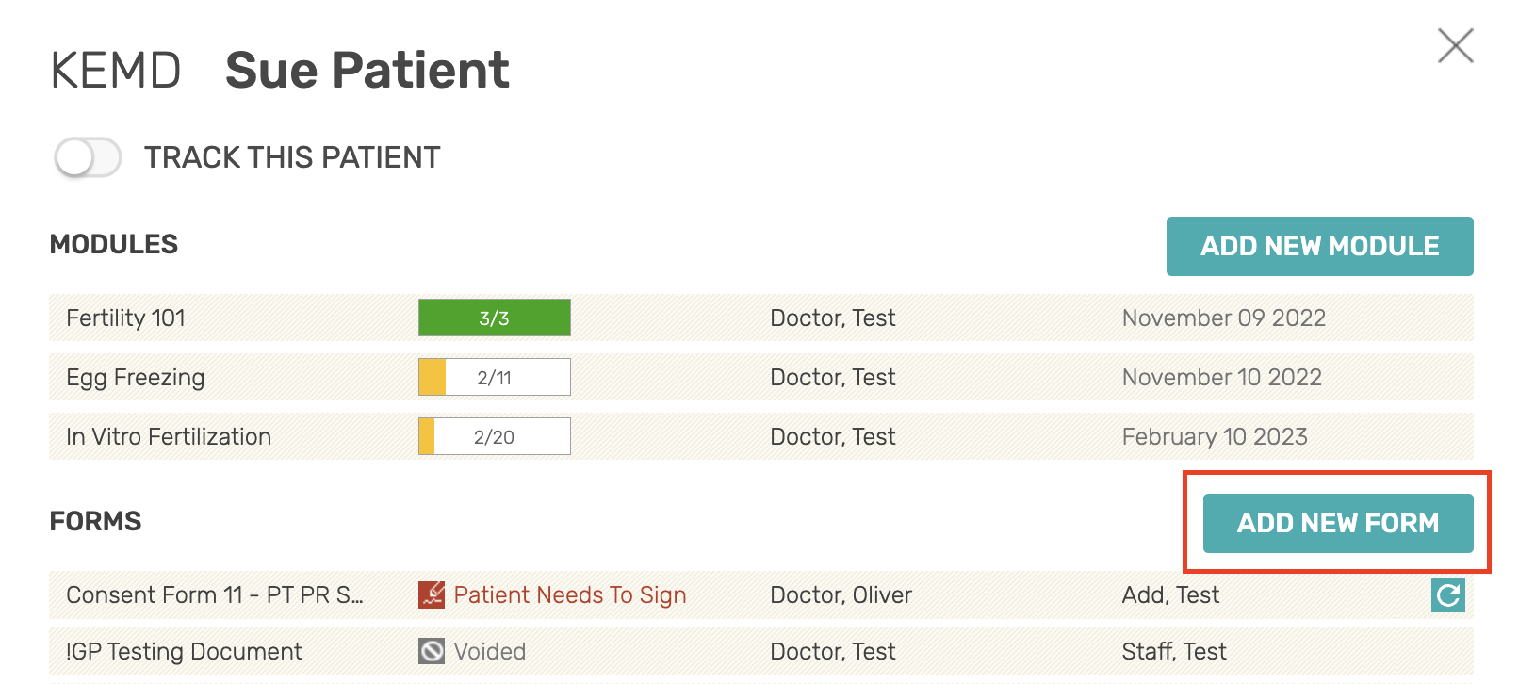Click the Patient Needs To Sign icon

coord(432,594)
